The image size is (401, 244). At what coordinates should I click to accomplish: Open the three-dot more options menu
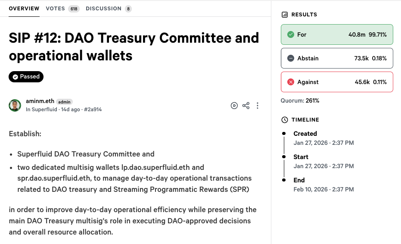258,106
